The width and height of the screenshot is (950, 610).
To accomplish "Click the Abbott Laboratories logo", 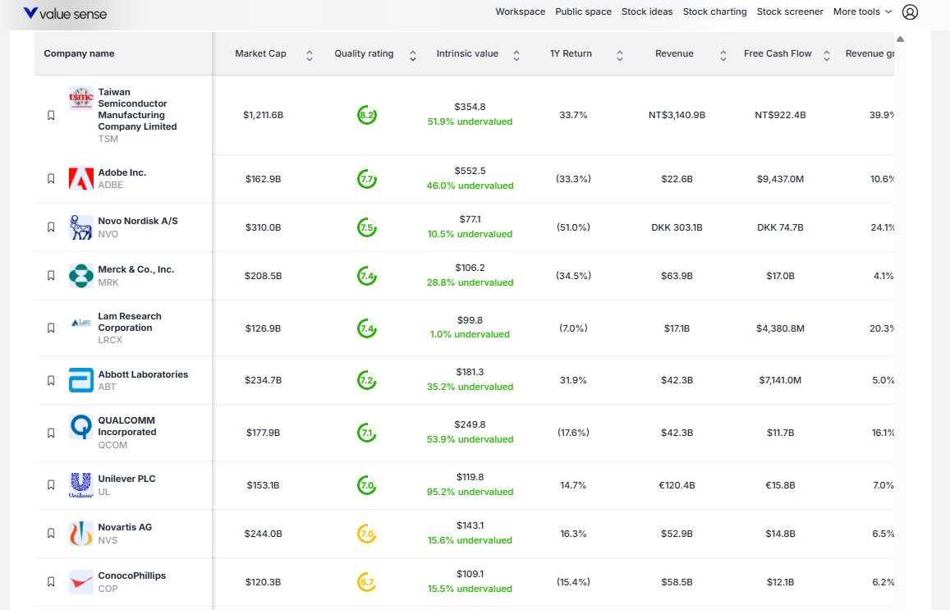I will pos(81,380).
